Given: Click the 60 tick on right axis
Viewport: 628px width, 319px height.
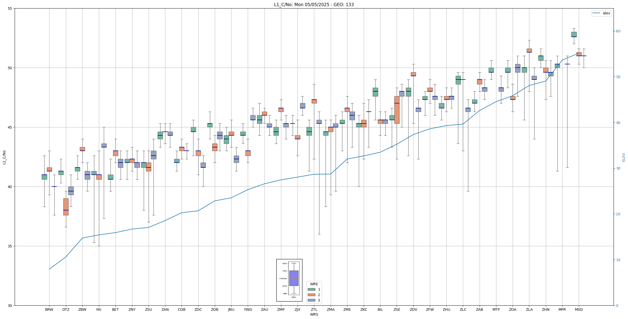Looking at the screenshot, I should (618, 31).
